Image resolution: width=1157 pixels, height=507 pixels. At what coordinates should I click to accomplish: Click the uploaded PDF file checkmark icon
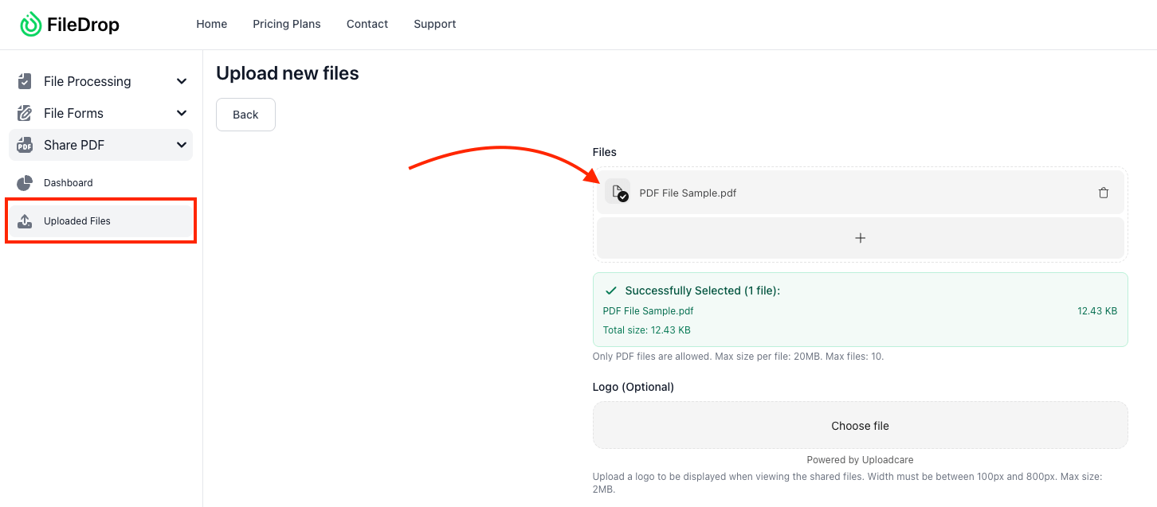(x=618, y=193)
